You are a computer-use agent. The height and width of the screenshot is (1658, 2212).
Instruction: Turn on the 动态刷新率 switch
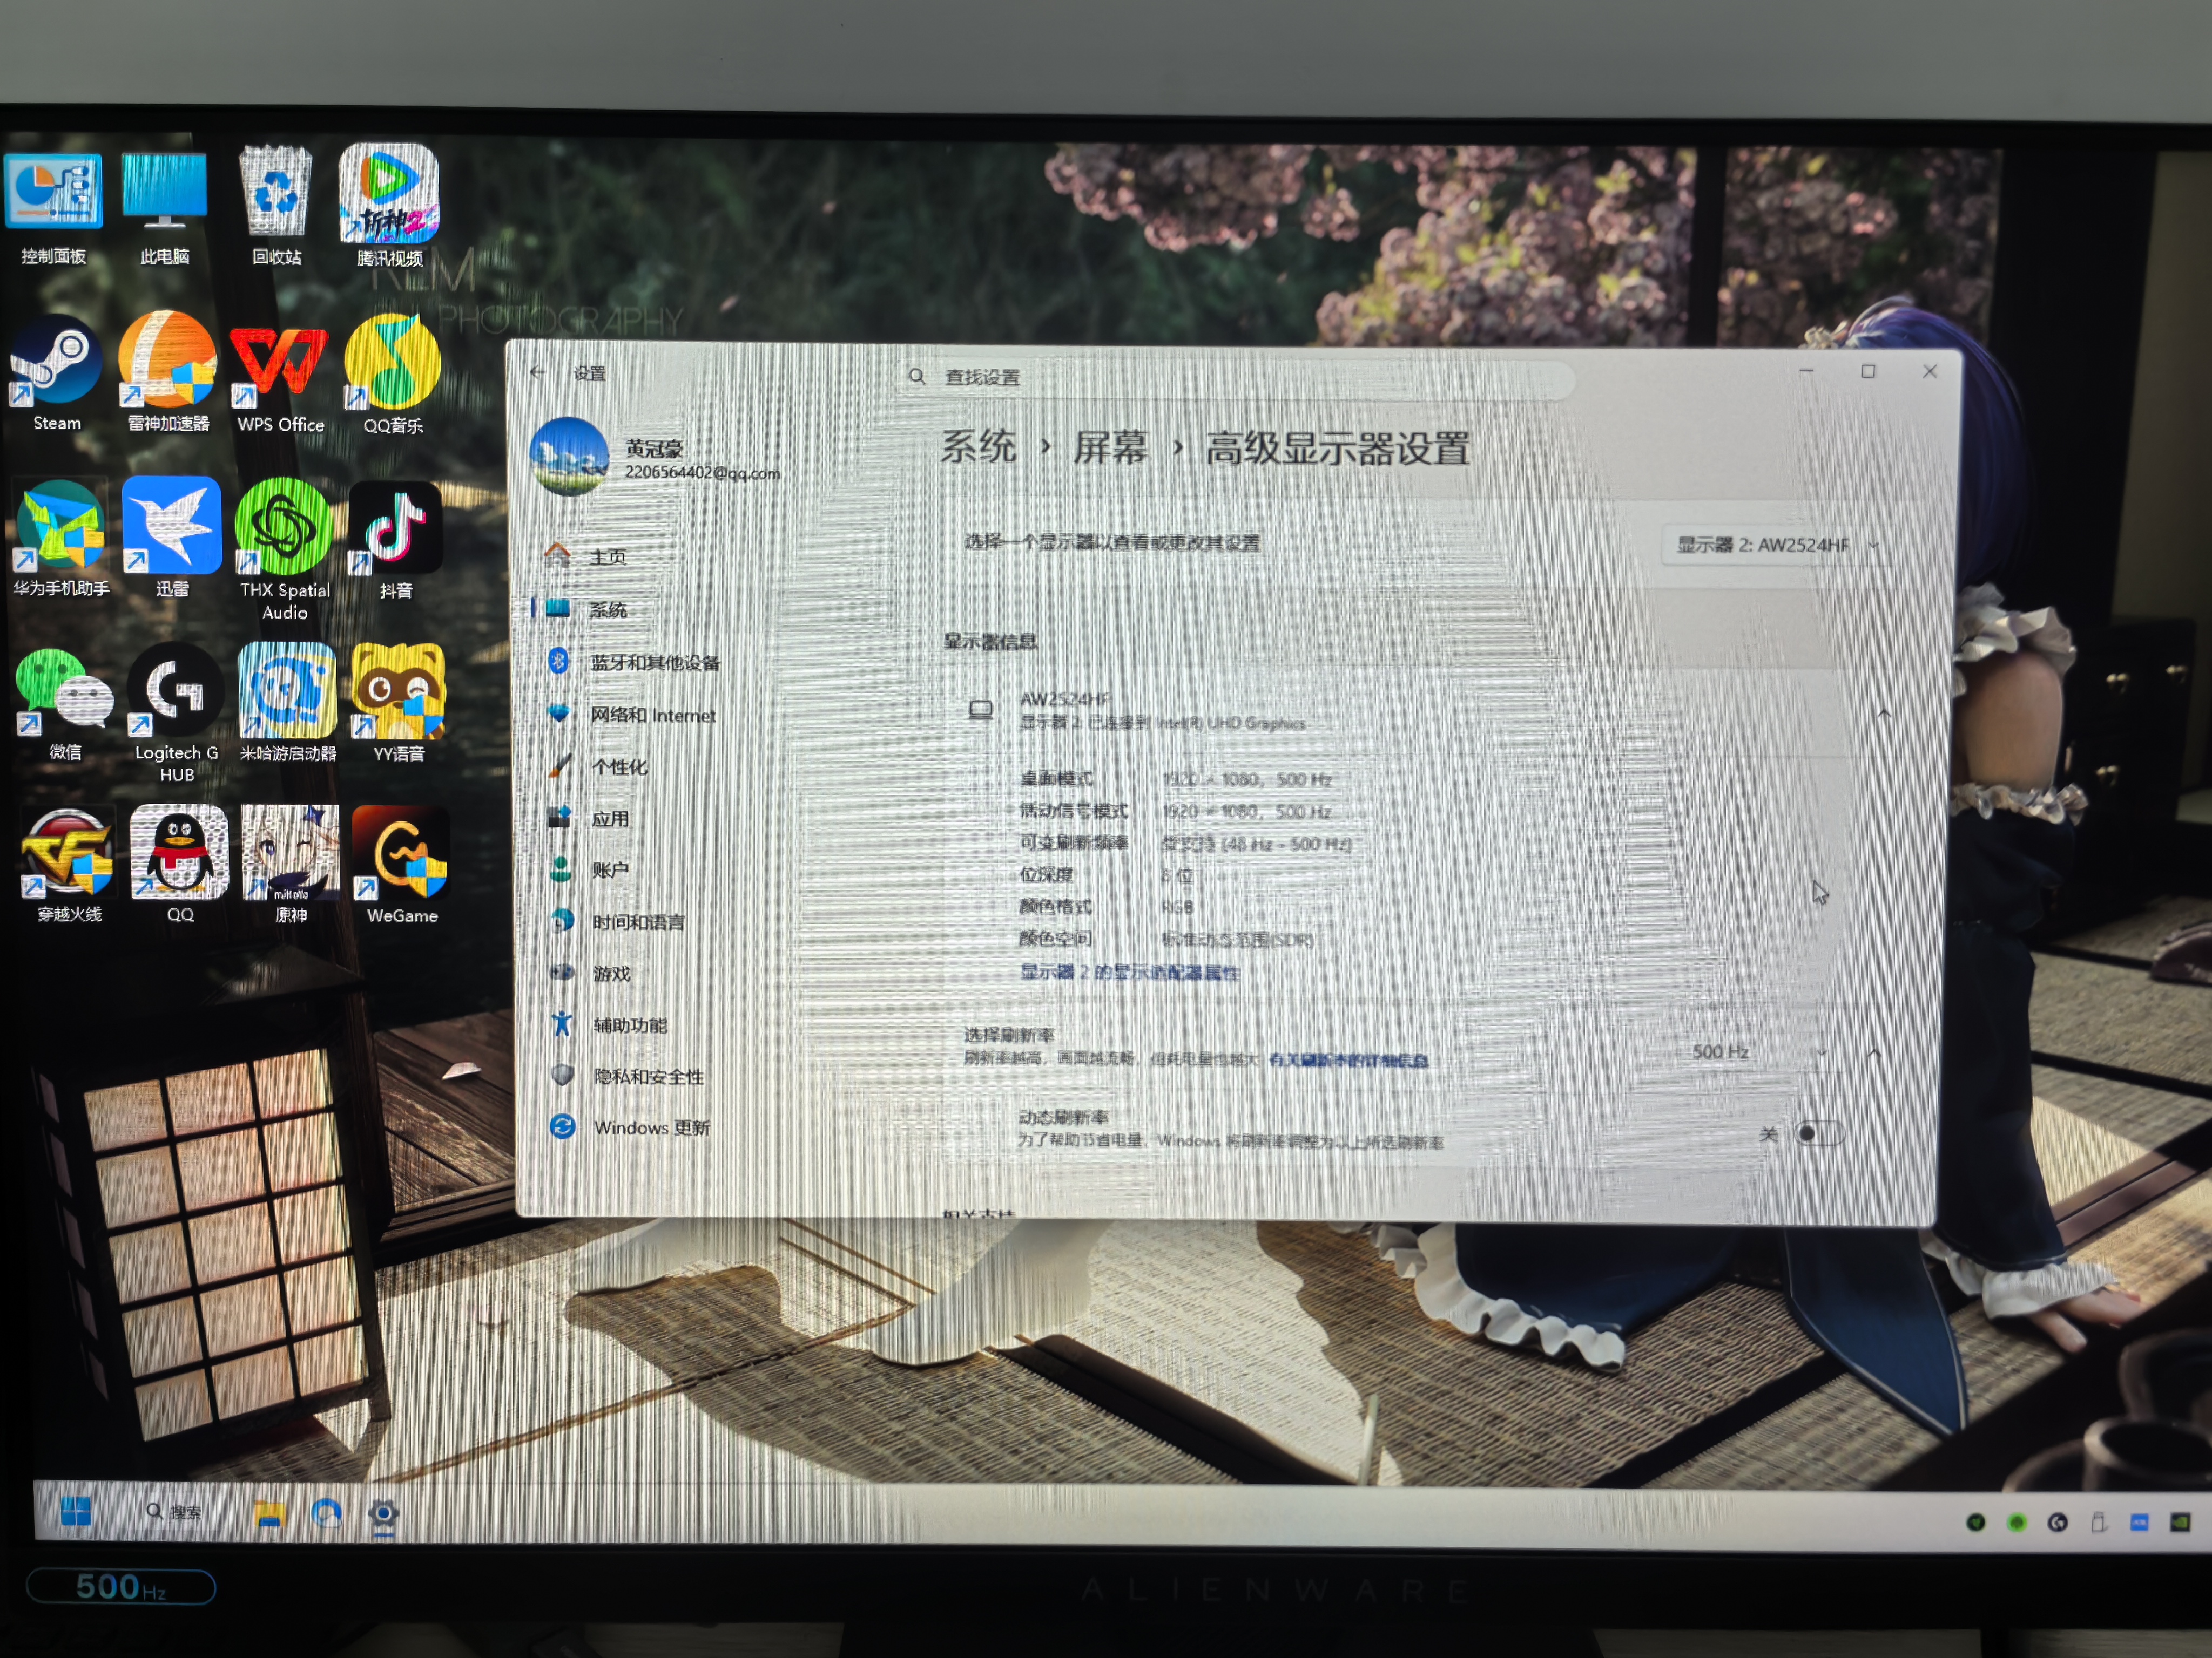pos(1819,1133)
